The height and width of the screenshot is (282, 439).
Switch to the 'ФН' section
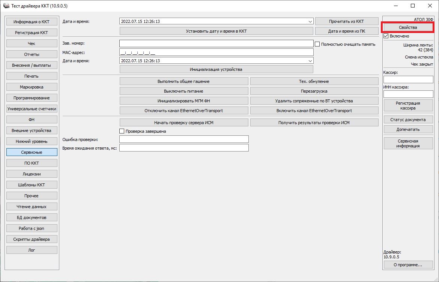tap(32, 120)
